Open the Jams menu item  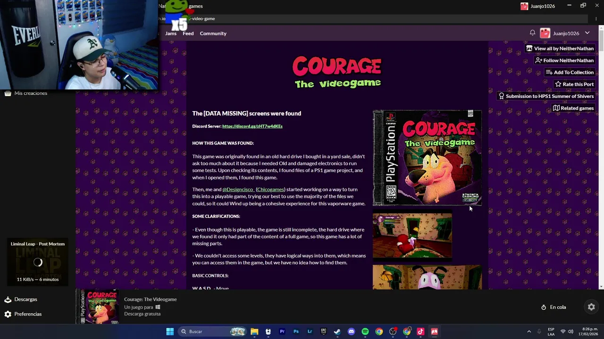(171, 33)
